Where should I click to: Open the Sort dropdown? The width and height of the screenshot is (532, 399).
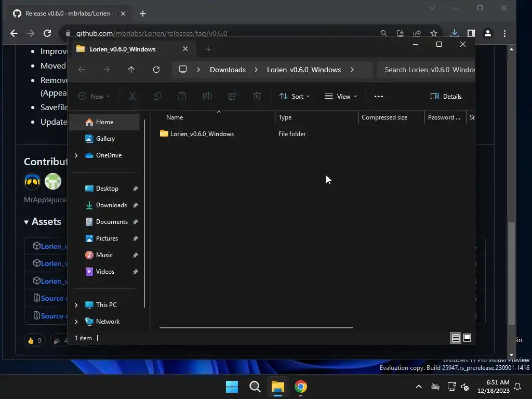pos(294,96)
